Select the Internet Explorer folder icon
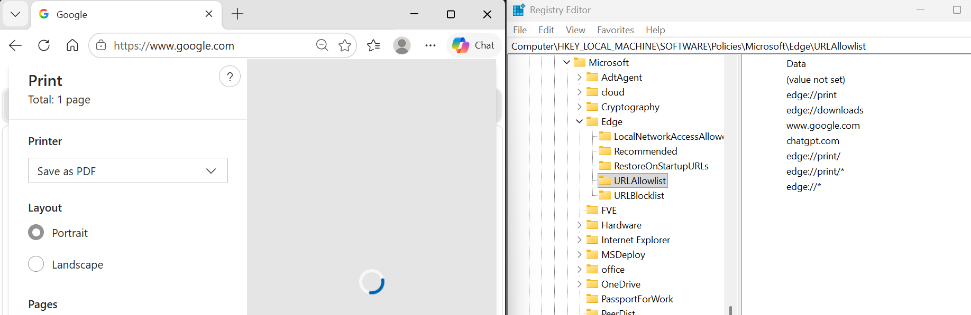Screen dimensions: 971x315 tap(592, 240)
